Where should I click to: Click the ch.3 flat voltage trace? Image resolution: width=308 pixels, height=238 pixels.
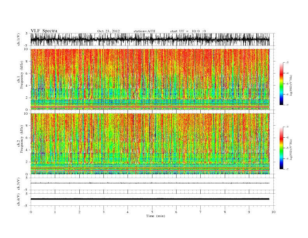(x=150, y=183)
